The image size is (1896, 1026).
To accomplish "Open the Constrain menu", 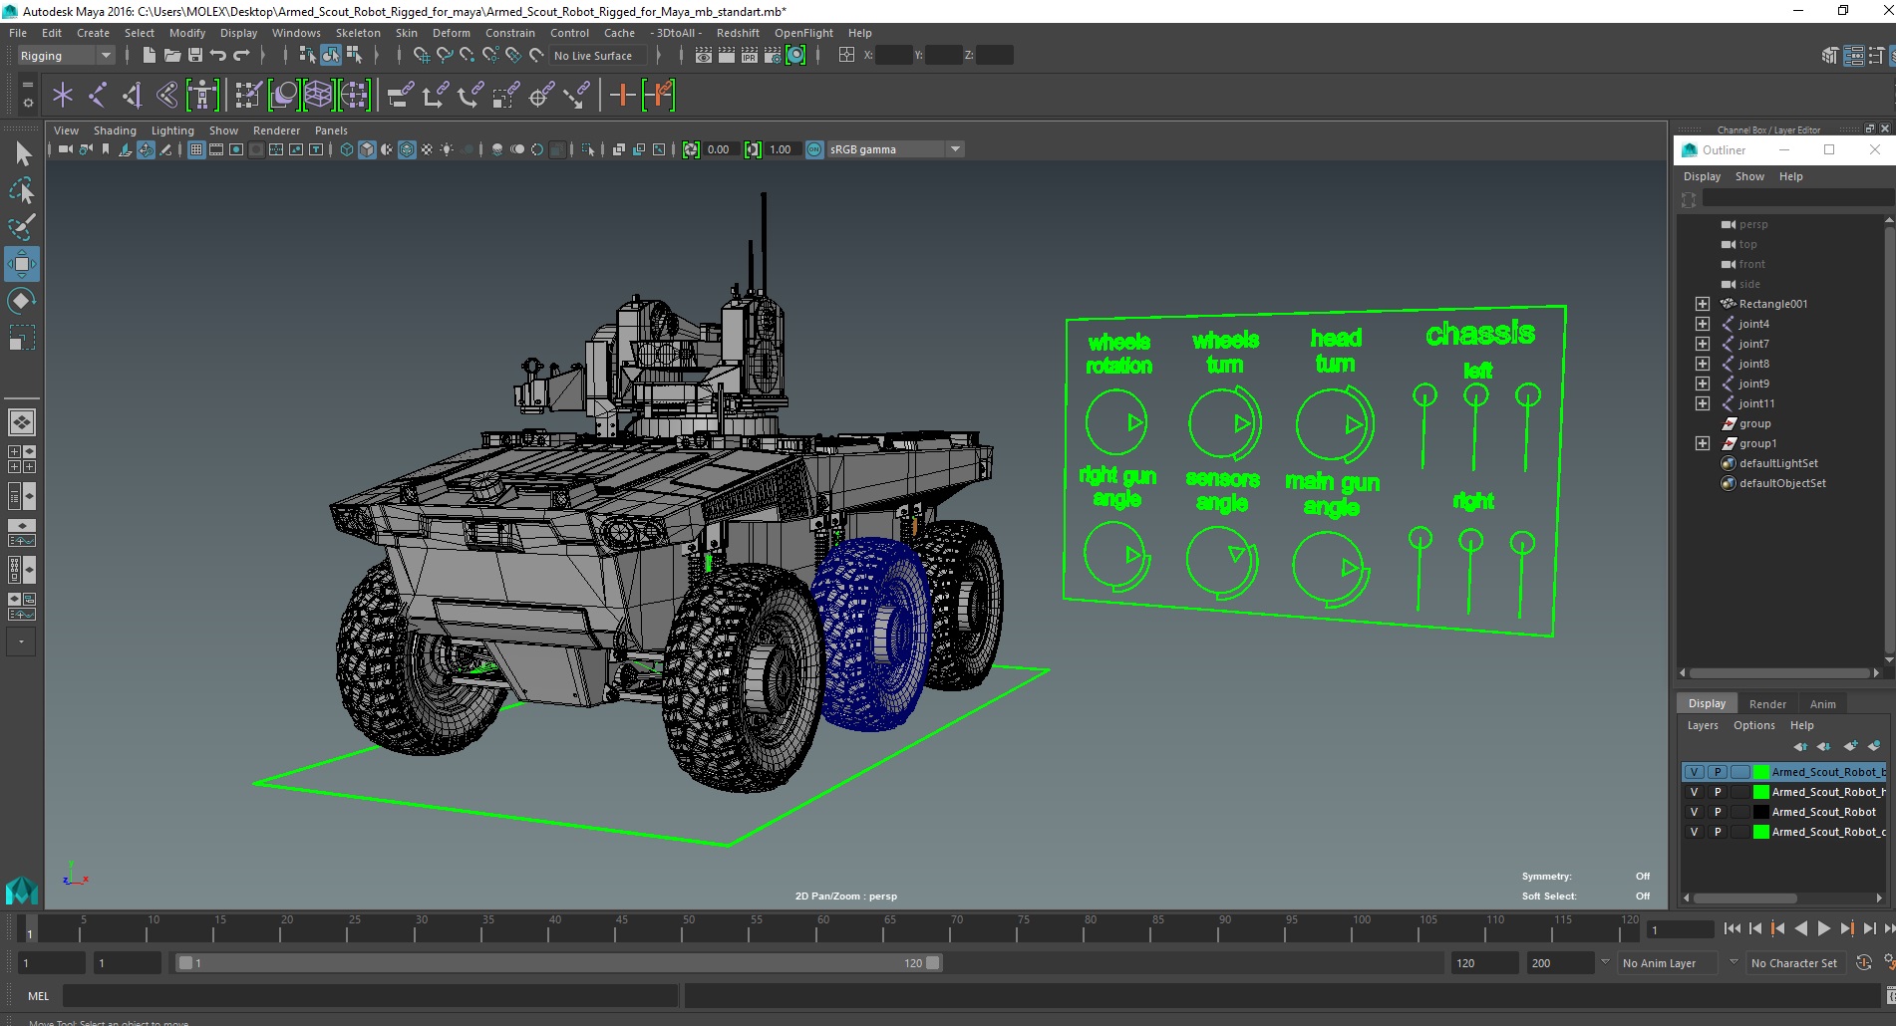I will [510, 33].
